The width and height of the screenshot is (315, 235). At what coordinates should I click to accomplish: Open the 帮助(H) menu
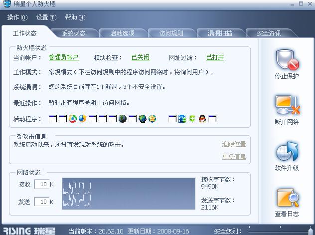tap(75, 17)
